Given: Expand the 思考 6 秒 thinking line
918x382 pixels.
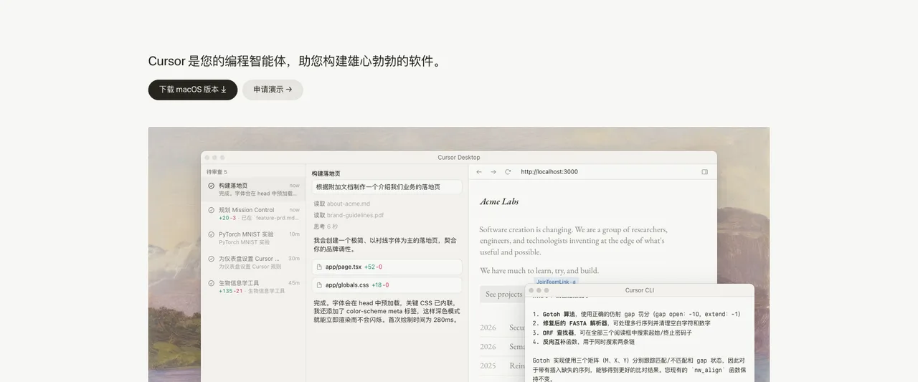Looking at the screenshot, I should [x=326, y=226].
